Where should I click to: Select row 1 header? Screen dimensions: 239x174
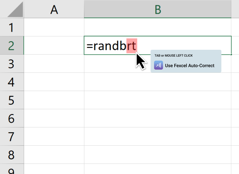12,27
